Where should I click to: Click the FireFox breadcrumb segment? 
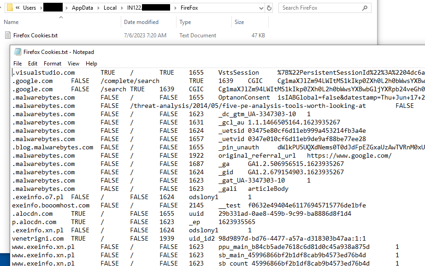(x=189, y=8)
